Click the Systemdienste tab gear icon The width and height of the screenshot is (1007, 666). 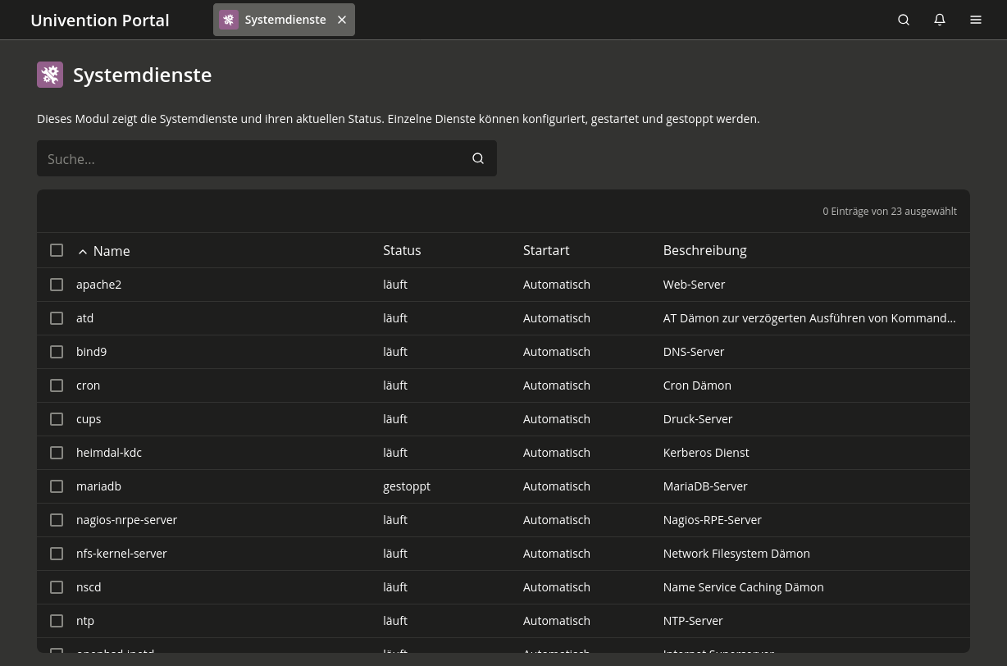[x=229, y=20]
